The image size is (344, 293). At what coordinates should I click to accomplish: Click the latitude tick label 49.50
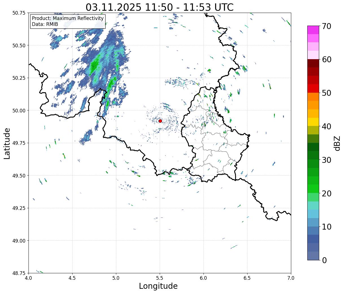click(x=19, y=176)
